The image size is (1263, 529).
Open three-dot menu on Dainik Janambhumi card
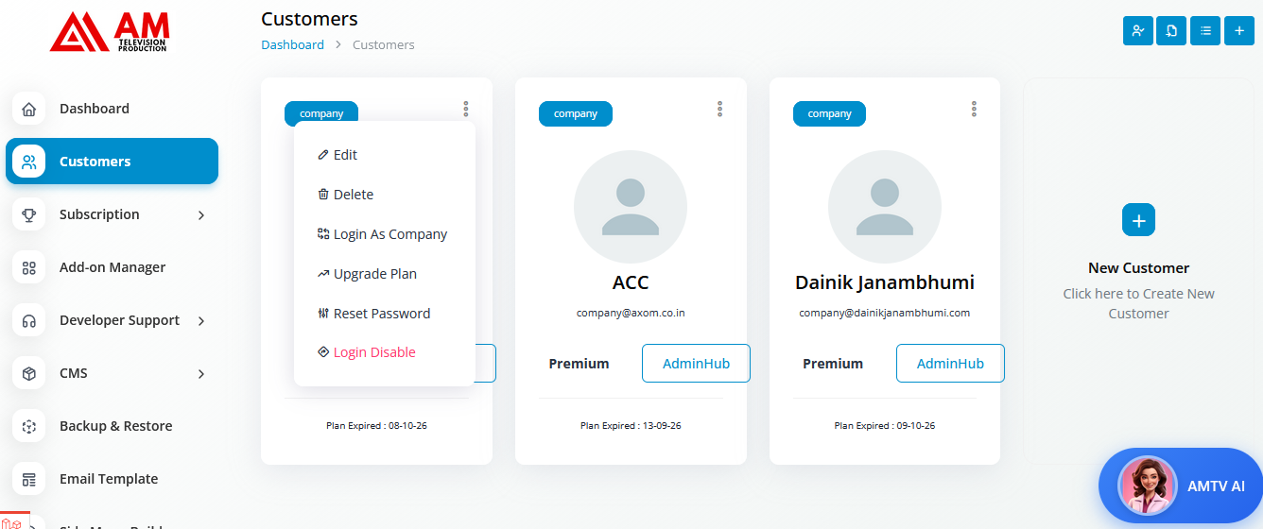click(974, 110)
